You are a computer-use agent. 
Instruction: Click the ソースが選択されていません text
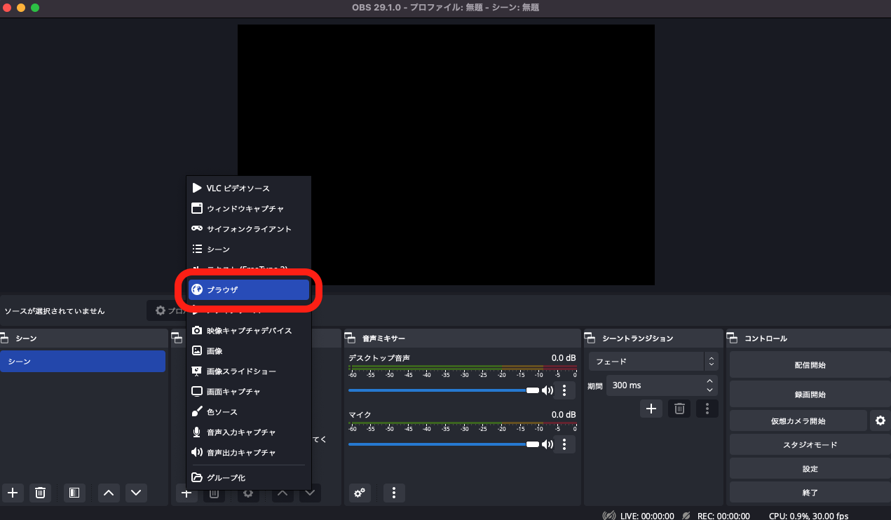tap(55, 310)
